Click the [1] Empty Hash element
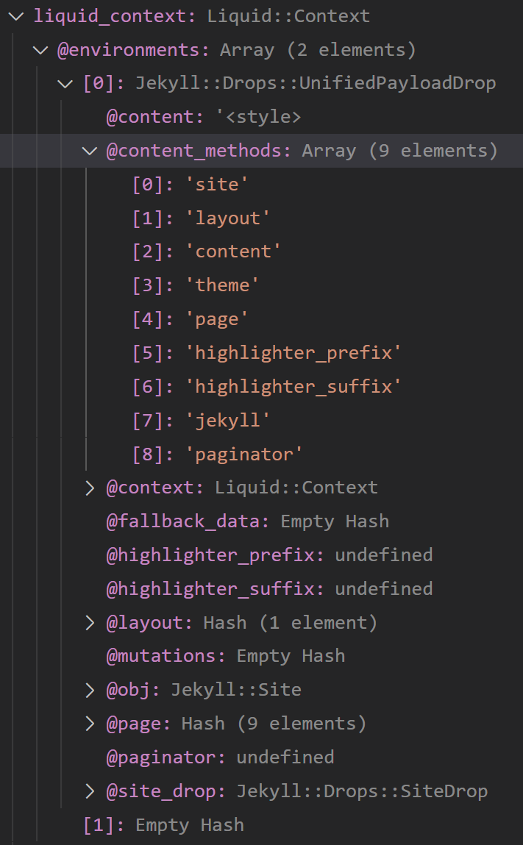Screen dimensions: 523x845 pos(163,825)
